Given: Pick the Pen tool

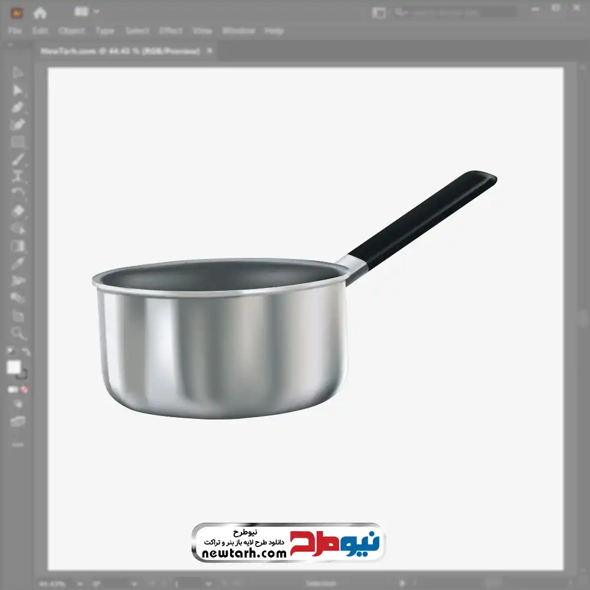Looking at the screenshot, I should coord(18,107).
